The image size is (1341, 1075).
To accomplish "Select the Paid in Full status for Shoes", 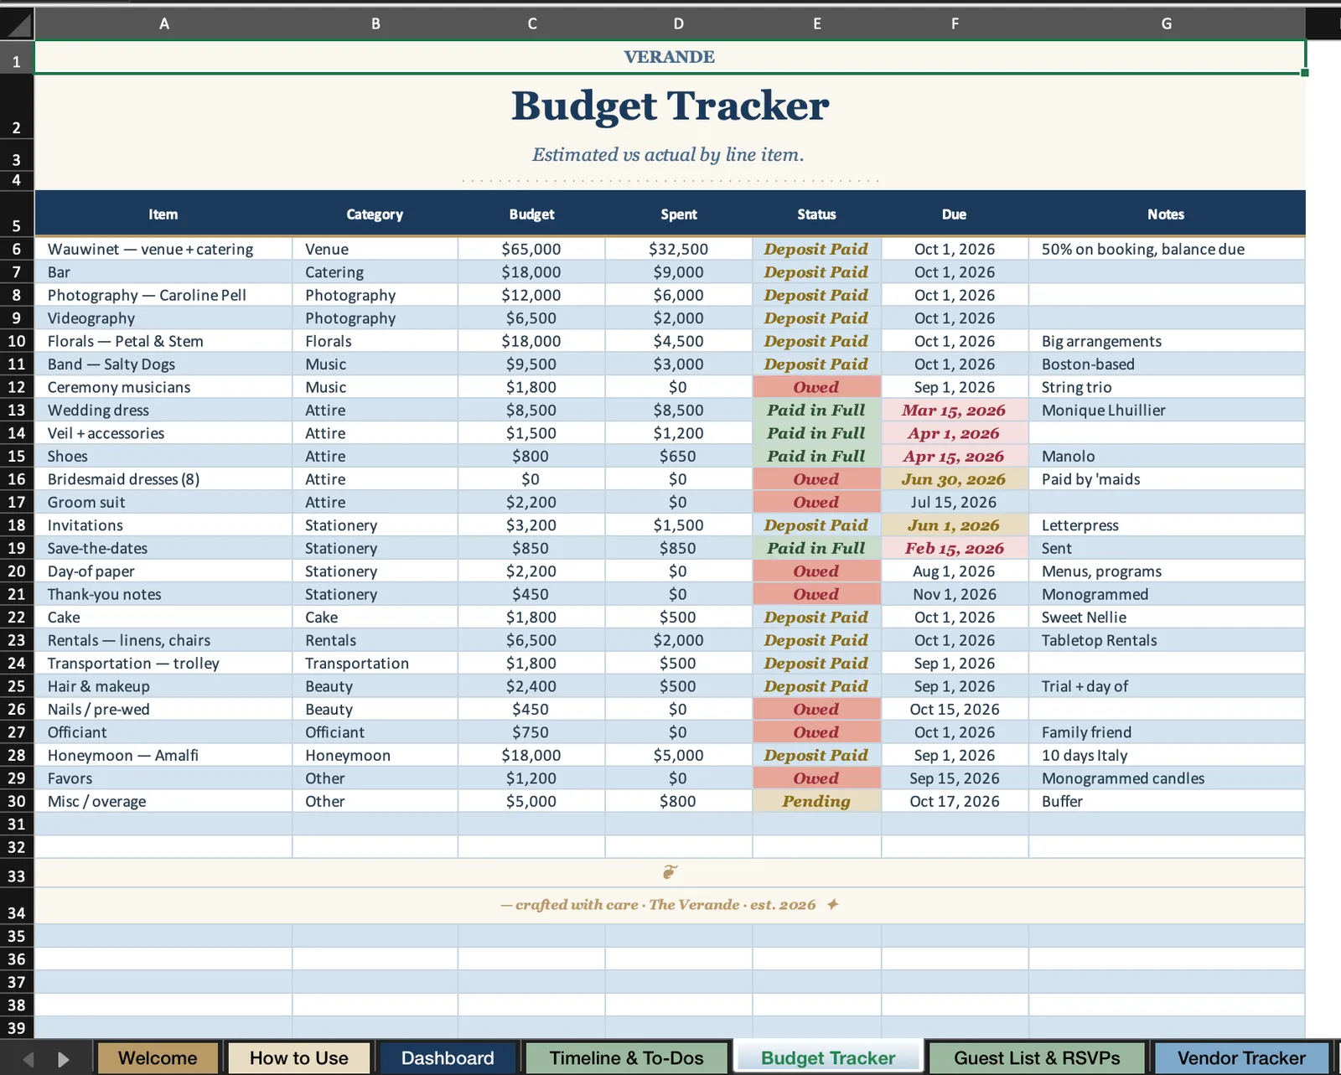I will (816, 456).
